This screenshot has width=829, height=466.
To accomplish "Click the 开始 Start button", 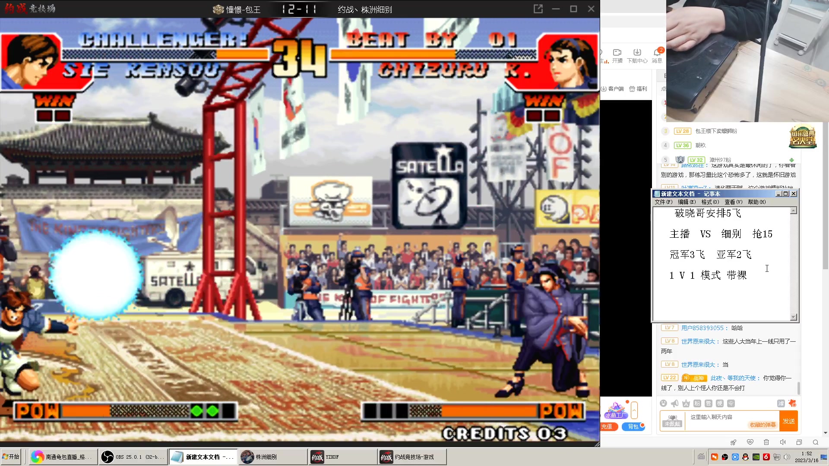I will pyautogui.click(x=11, y=457).
